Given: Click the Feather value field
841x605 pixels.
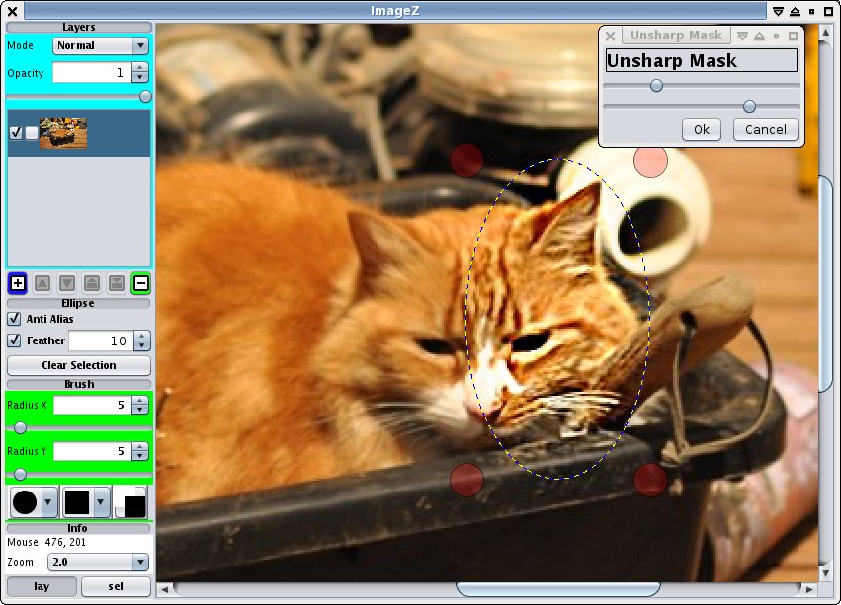Looking at the screenshot, I should coord(101,340).
